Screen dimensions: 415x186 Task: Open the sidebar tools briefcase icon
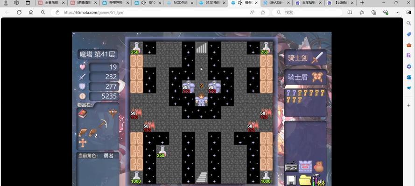click(408, 45)
